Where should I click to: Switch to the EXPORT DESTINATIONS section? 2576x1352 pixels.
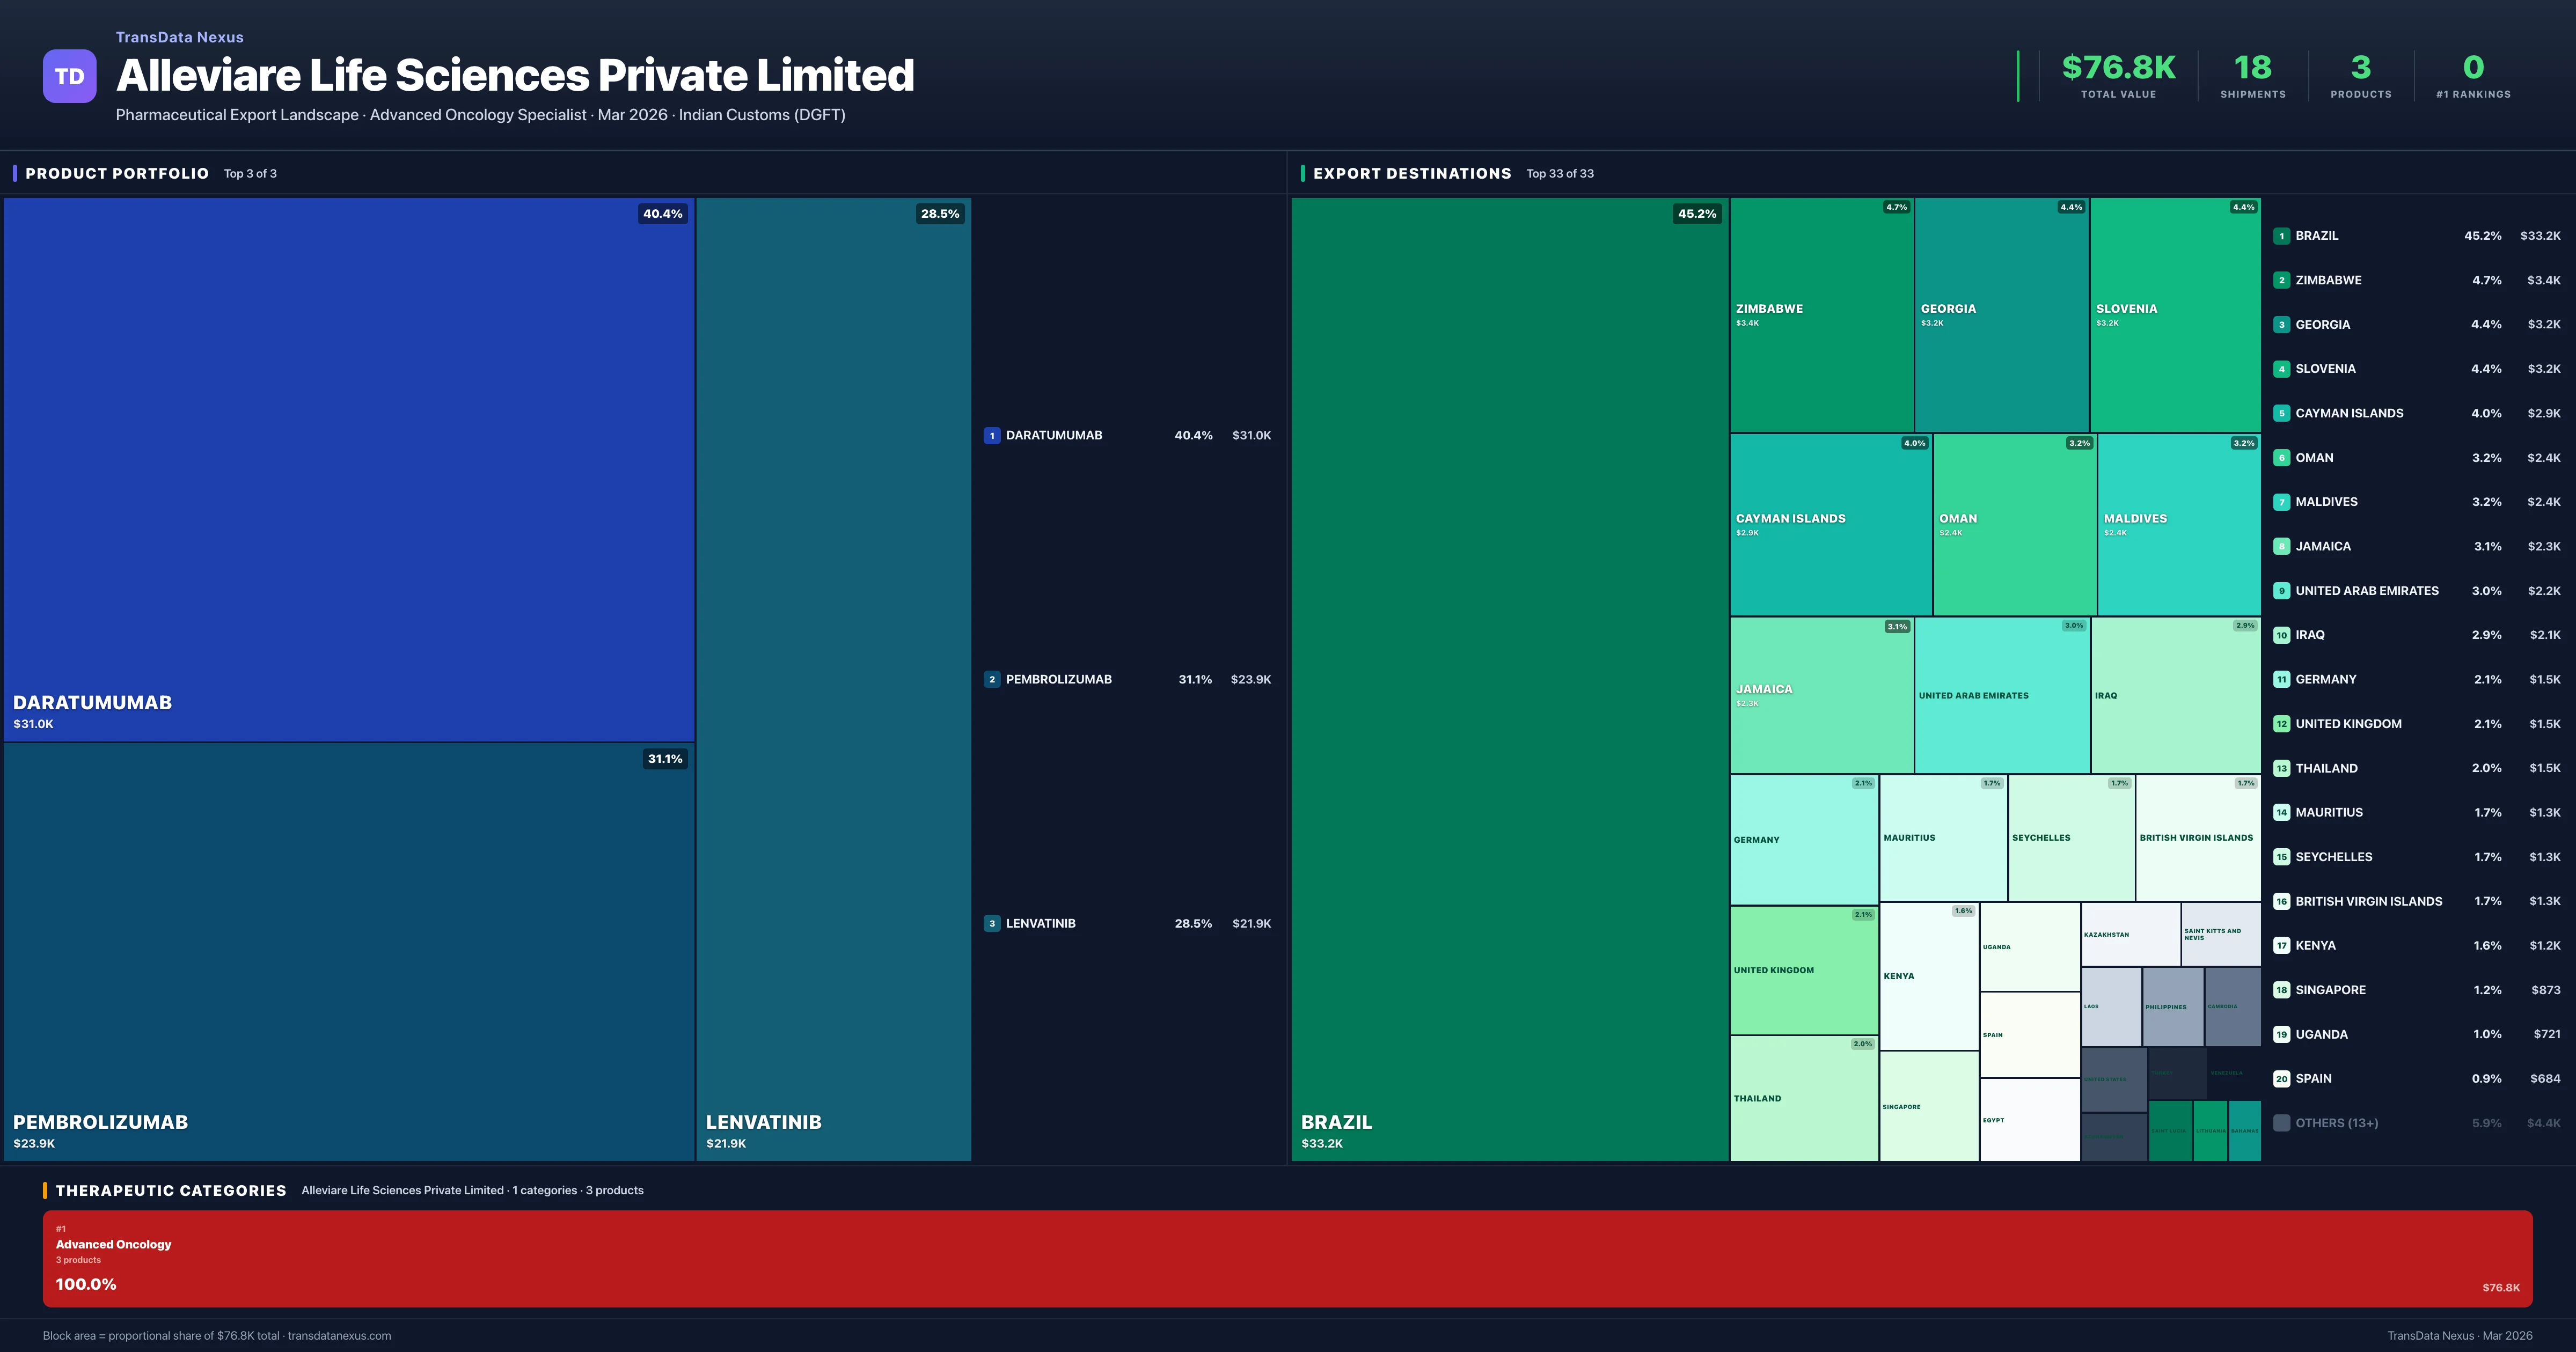coord(1413,173)
